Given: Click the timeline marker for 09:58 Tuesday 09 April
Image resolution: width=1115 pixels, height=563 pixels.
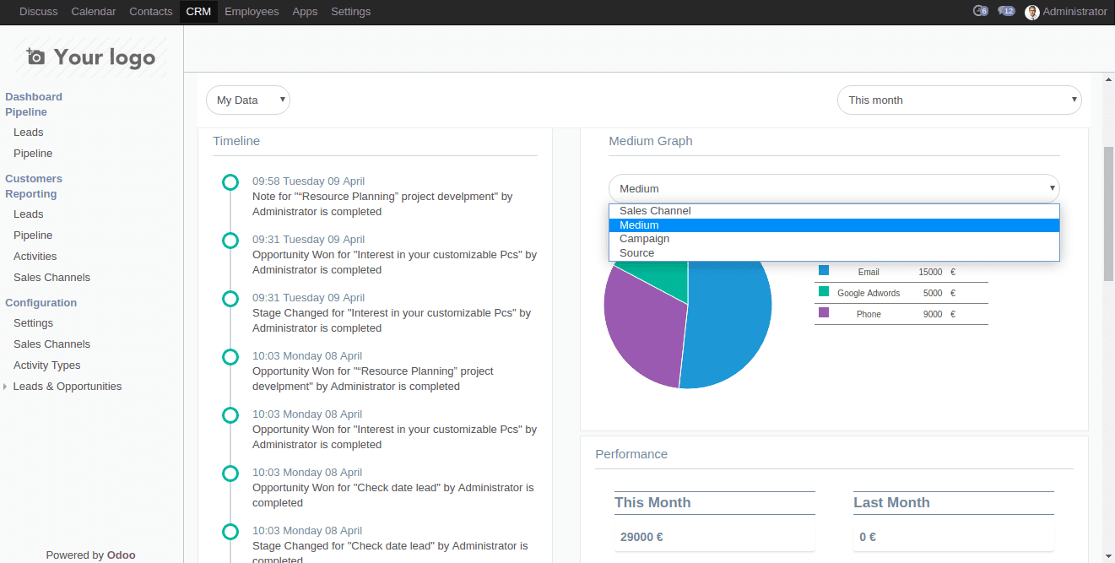Looking at the screenshot, I should 230,181.
